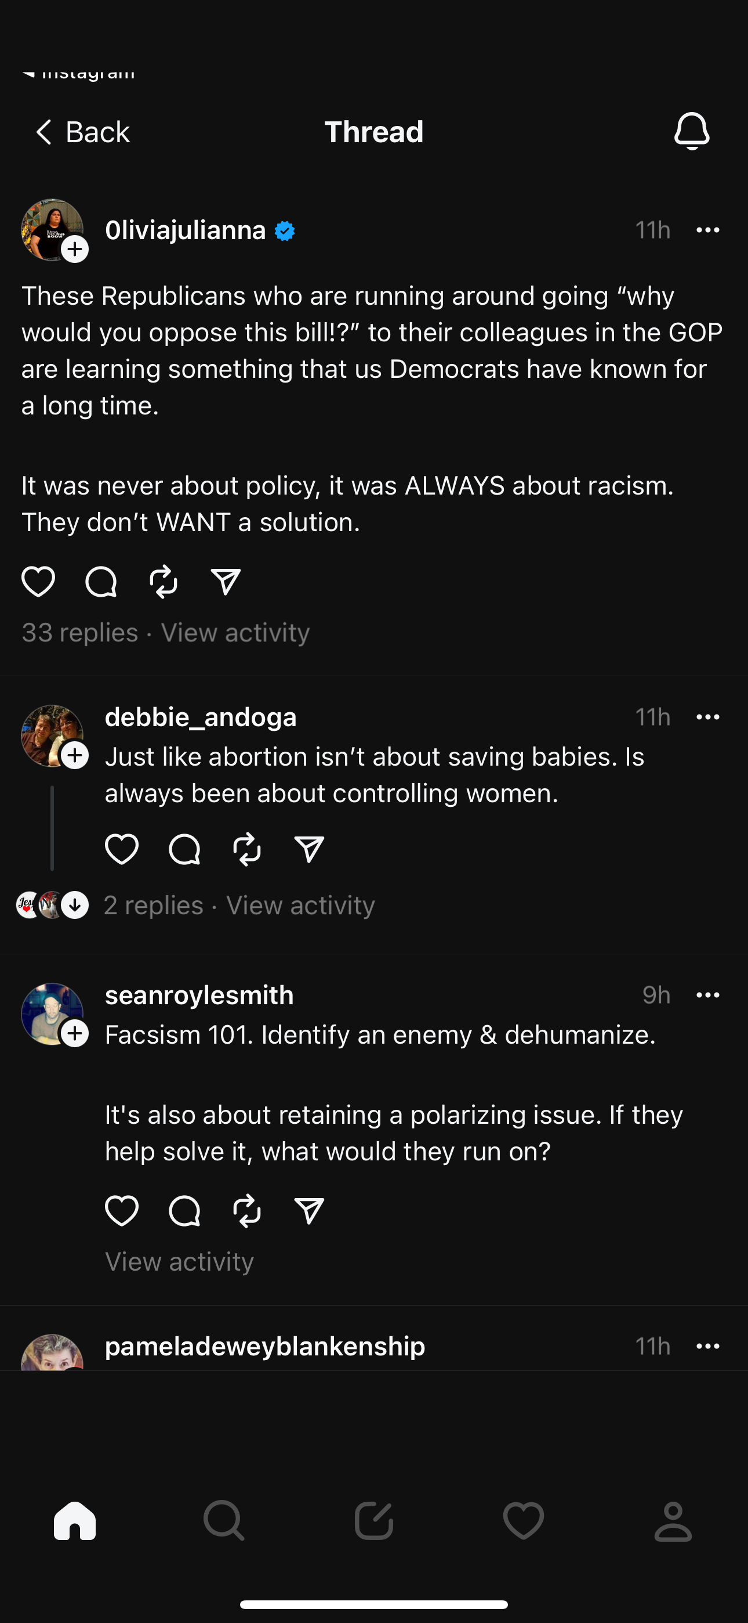Share seanroylesmith's reply with send icon
This screenshot has height=1623, width=748.
[x=309, y=1210]
